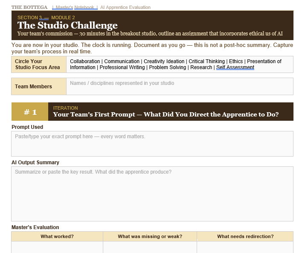Choose Problem Solving focus area
This screenshot has width=305, height=253.
point(168,67)
